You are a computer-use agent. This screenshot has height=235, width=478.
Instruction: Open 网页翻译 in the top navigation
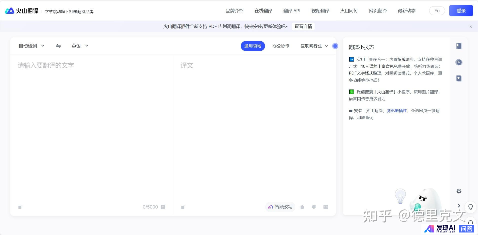[378, 11]
